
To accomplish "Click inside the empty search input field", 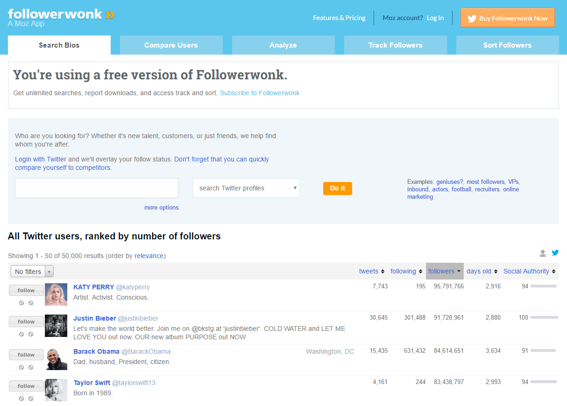I will 96,188.
